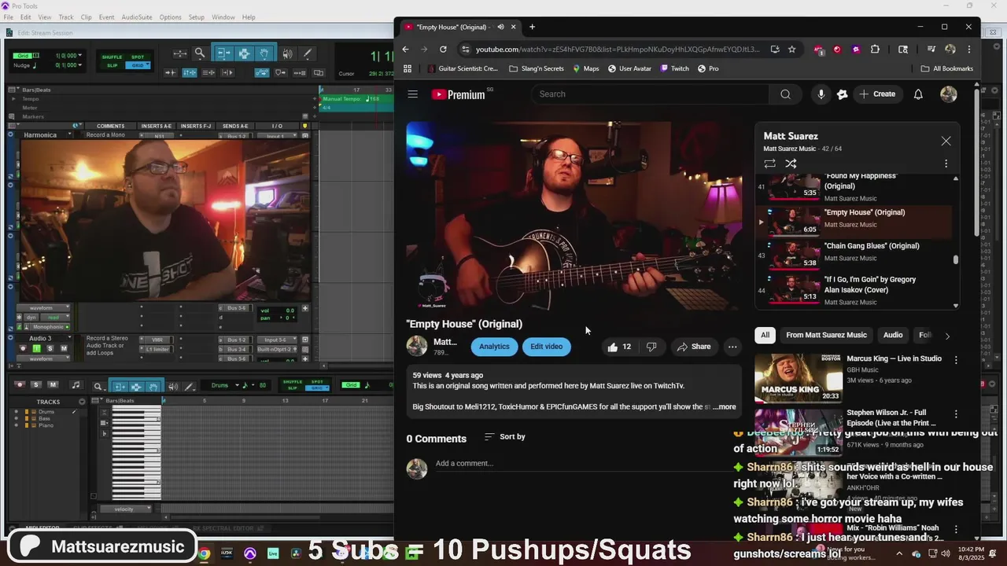Open Pro Tools AudioSuite menu
The image size is (1007, 566).
(137, 17)
